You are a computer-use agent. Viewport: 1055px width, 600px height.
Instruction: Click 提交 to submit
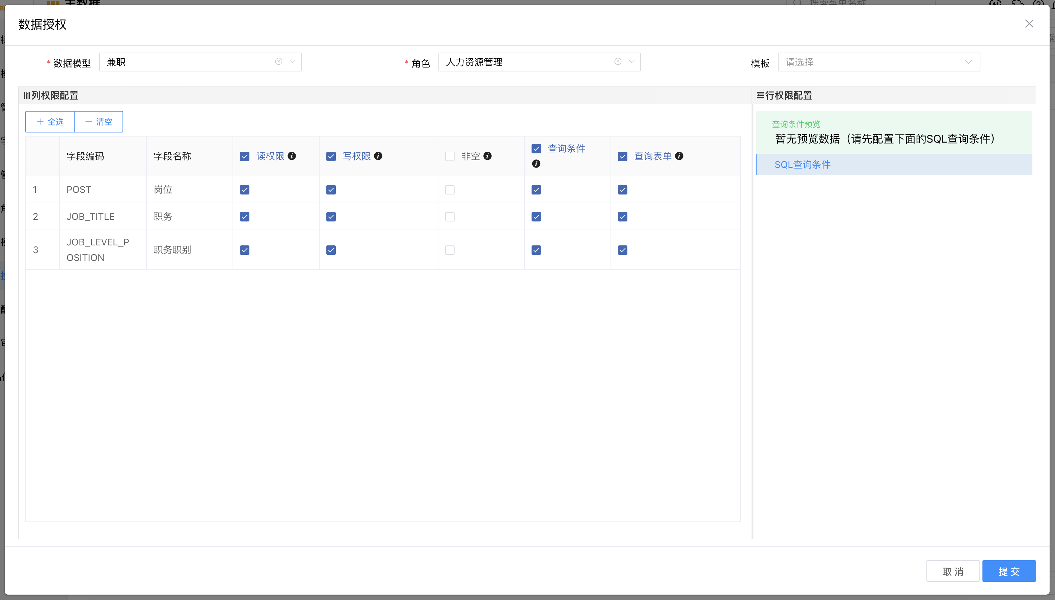click(1009, 571)
